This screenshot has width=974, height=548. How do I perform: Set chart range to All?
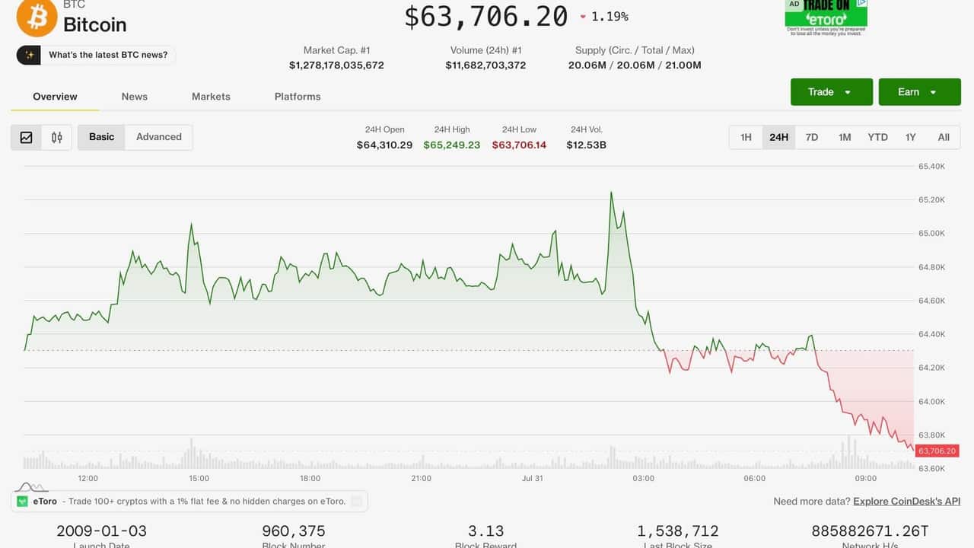944,137
